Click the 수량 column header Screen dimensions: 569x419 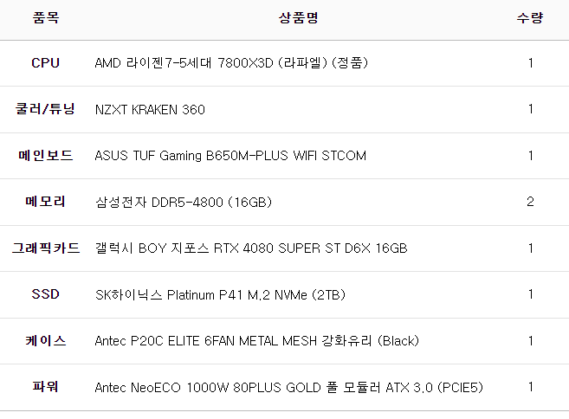(530, 17)
